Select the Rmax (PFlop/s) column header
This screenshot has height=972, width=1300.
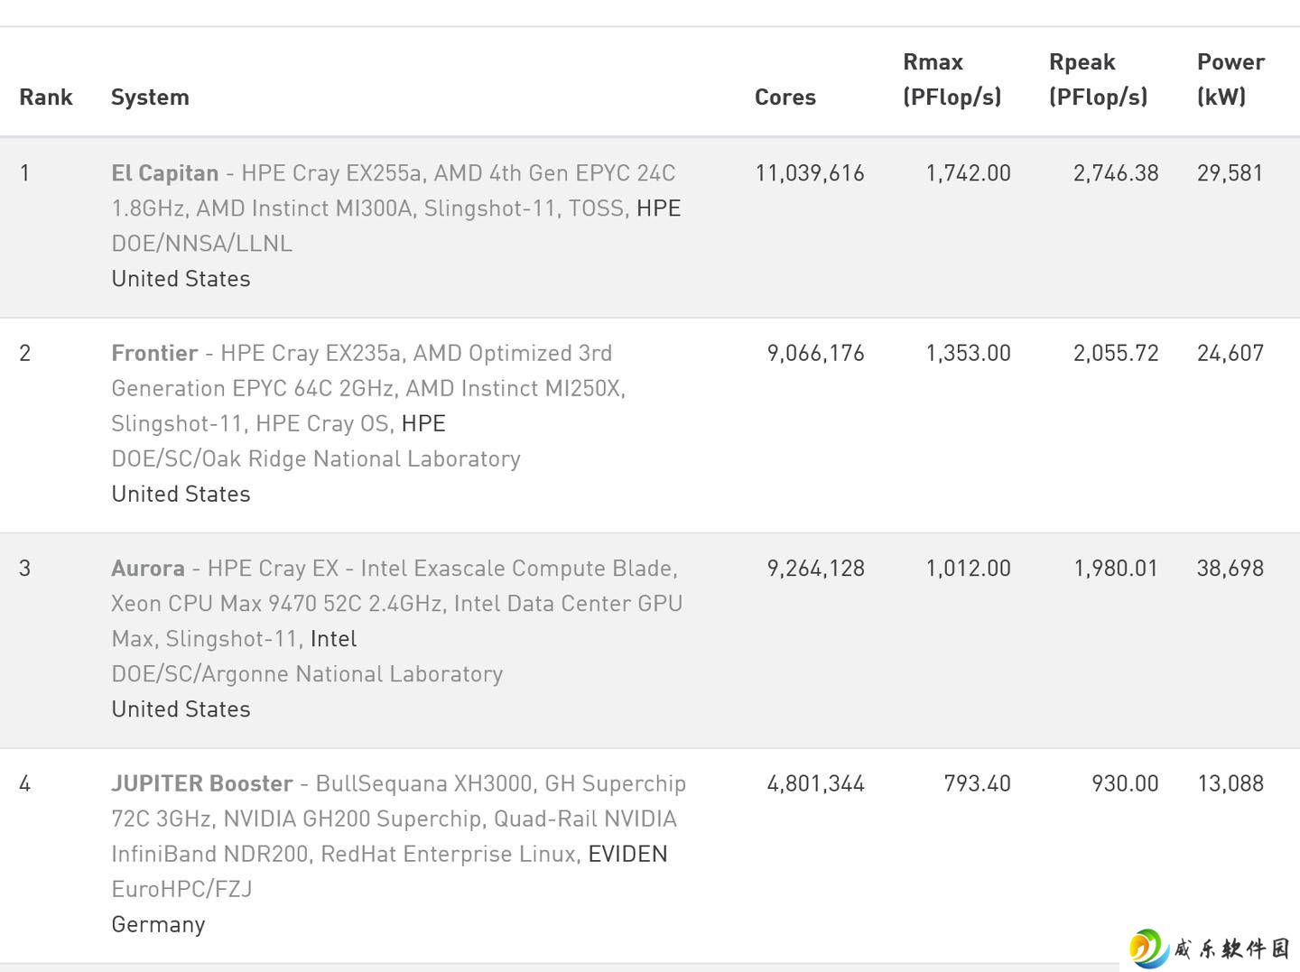(952, 79)
